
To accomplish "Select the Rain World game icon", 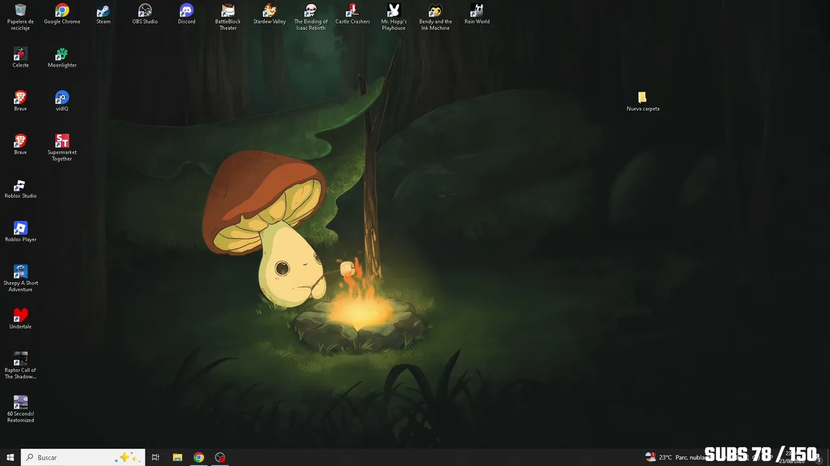I will tap(477, 14).
